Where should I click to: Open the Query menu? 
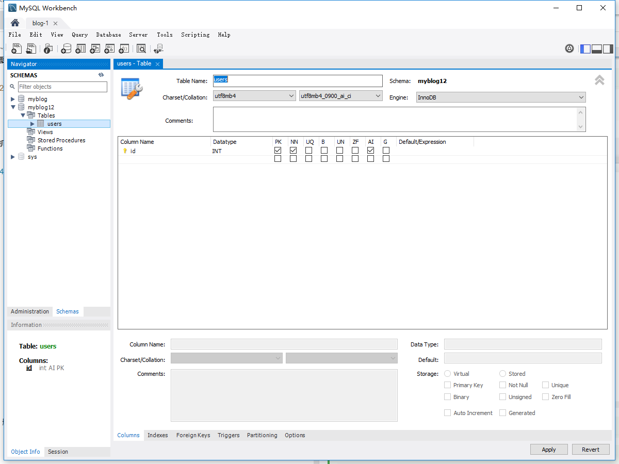79,35
